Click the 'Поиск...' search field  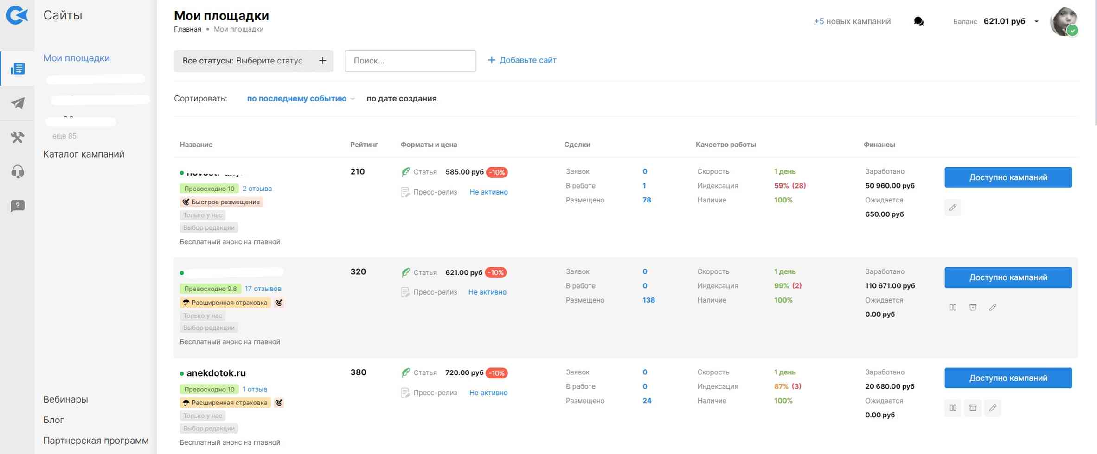click(410, 61)
